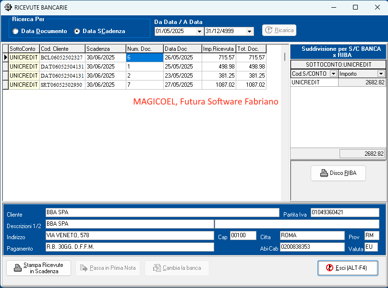Click the cell BCL06052502327
Image resolution: width=388 pixels, height=288 pixels.
[62, 58]
